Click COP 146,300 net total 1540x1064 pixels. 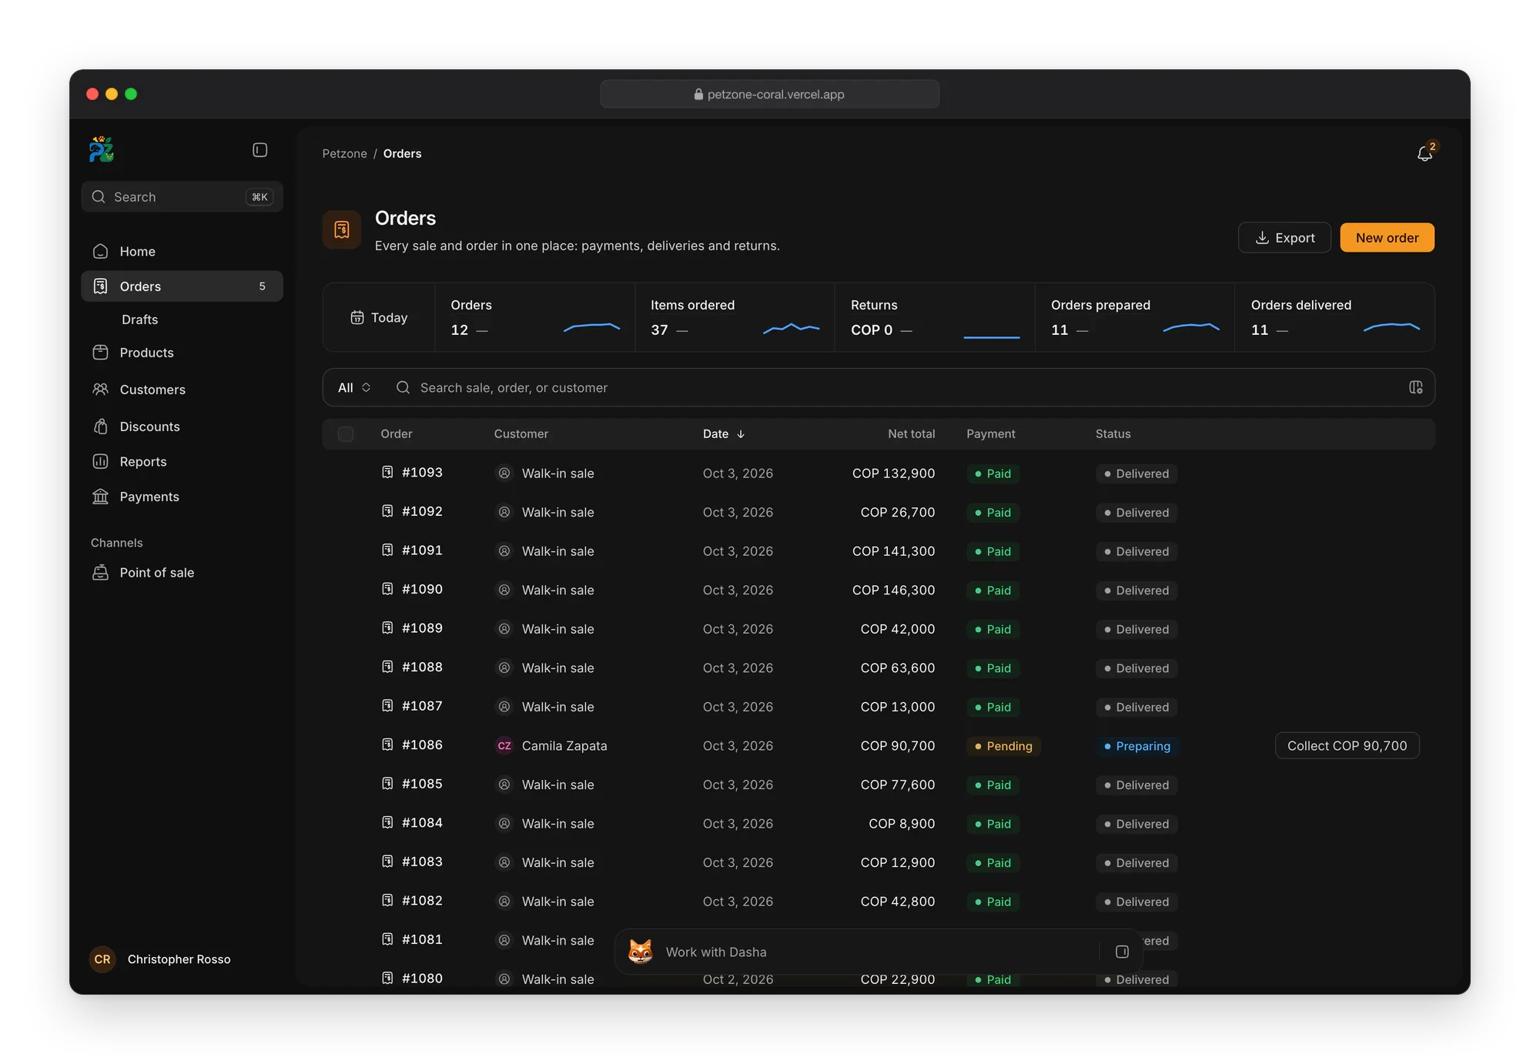tap(893, 590)
